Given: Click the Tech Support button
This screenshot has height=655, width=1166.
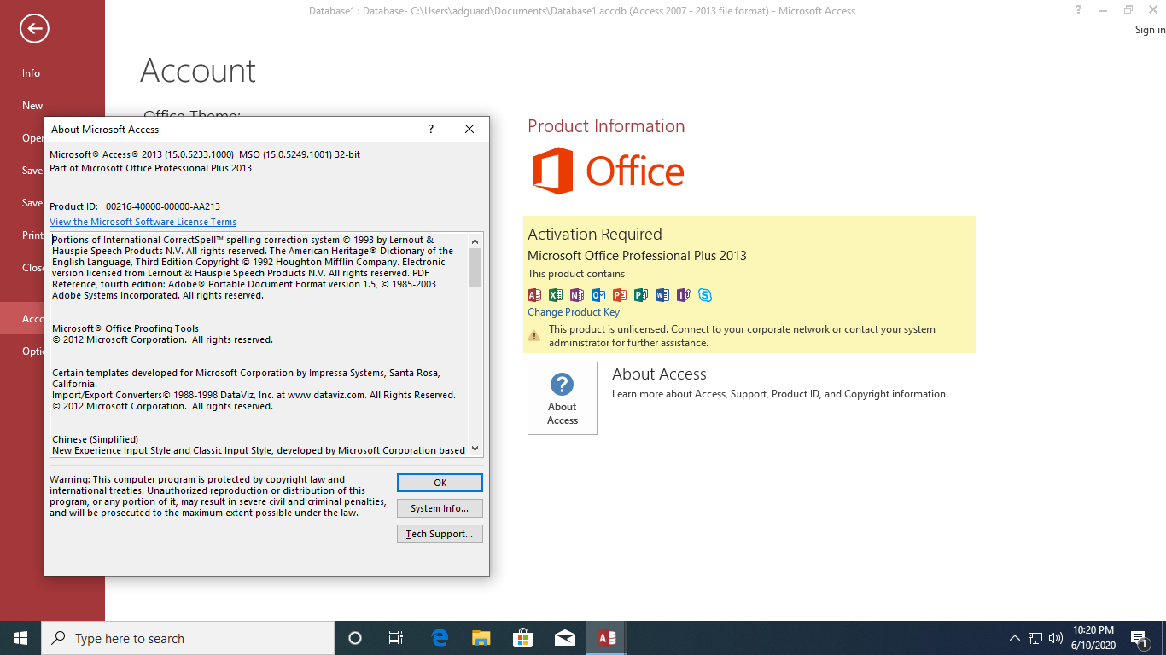Looking at the screenshot, I should [440, 534].
